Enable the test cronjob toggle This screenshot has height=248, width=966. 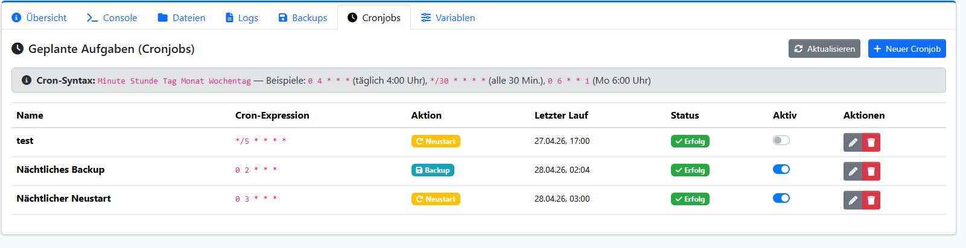(x=781, y=140)
